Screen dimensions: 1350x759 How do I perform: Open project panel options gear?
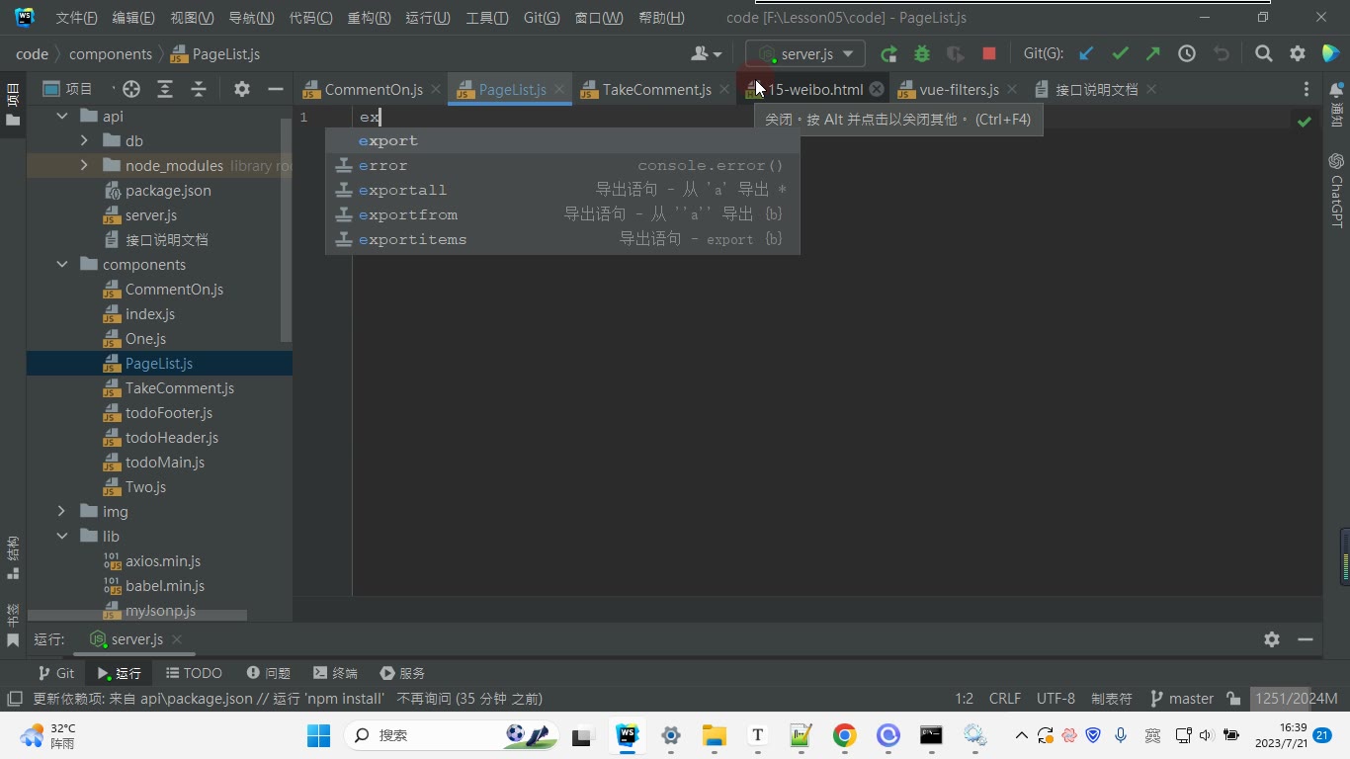point(242,89)
